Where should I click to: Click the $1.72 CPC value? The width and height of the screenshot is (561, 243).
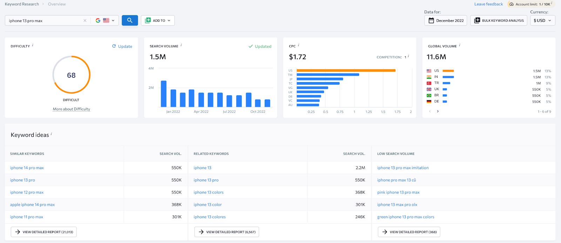297,57
